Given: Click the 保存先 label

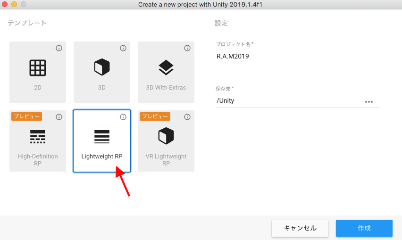Looking at the screenshot, I should tap(225, 89).
